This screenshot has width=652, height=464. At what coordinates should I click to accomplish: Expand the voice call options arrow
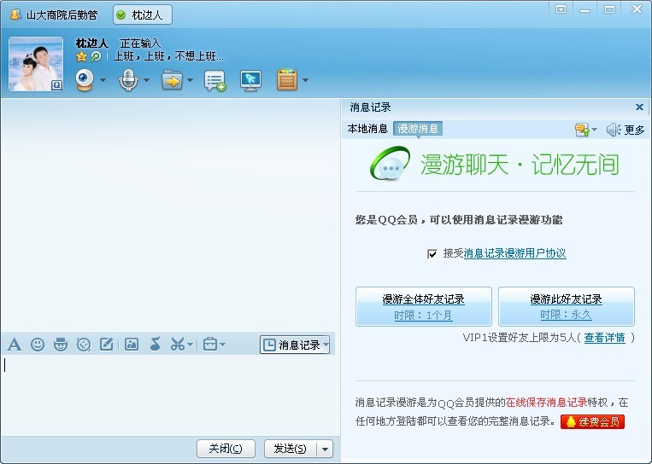146,80
